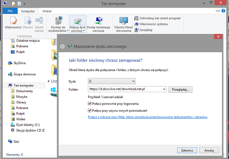
Task: Close the Mapowanie dysku sieciowego dialog
Action: [x=218, y=36]
